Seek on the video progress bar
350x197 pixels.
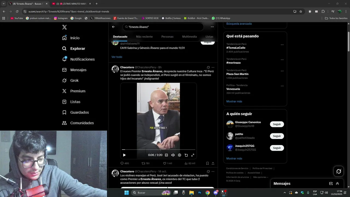(x=159, y=150)
